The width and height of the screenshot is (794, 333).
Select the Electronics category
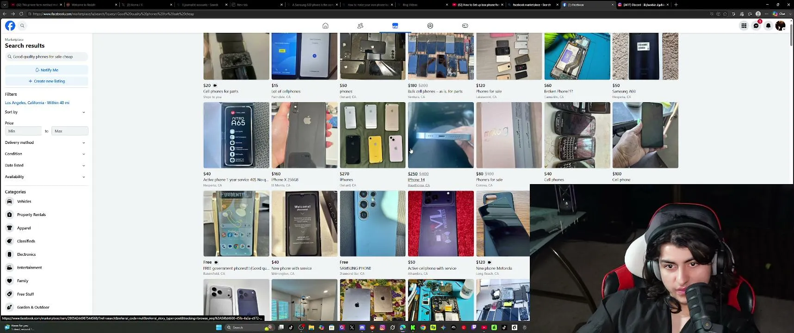pos(46,254)
